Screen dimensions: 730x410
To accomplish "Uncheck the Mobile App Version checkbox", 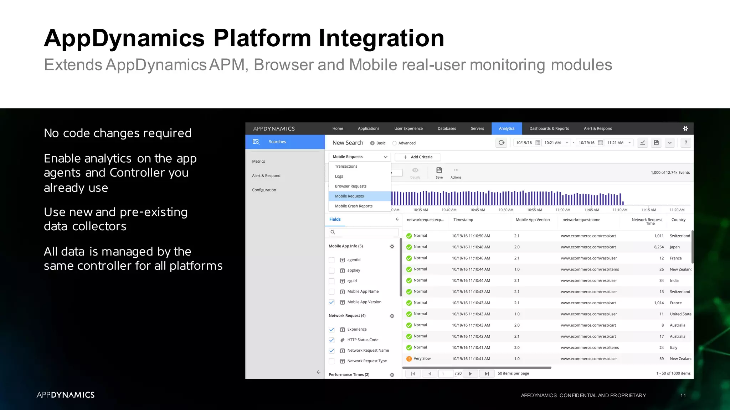I will [x=331, y=302].
